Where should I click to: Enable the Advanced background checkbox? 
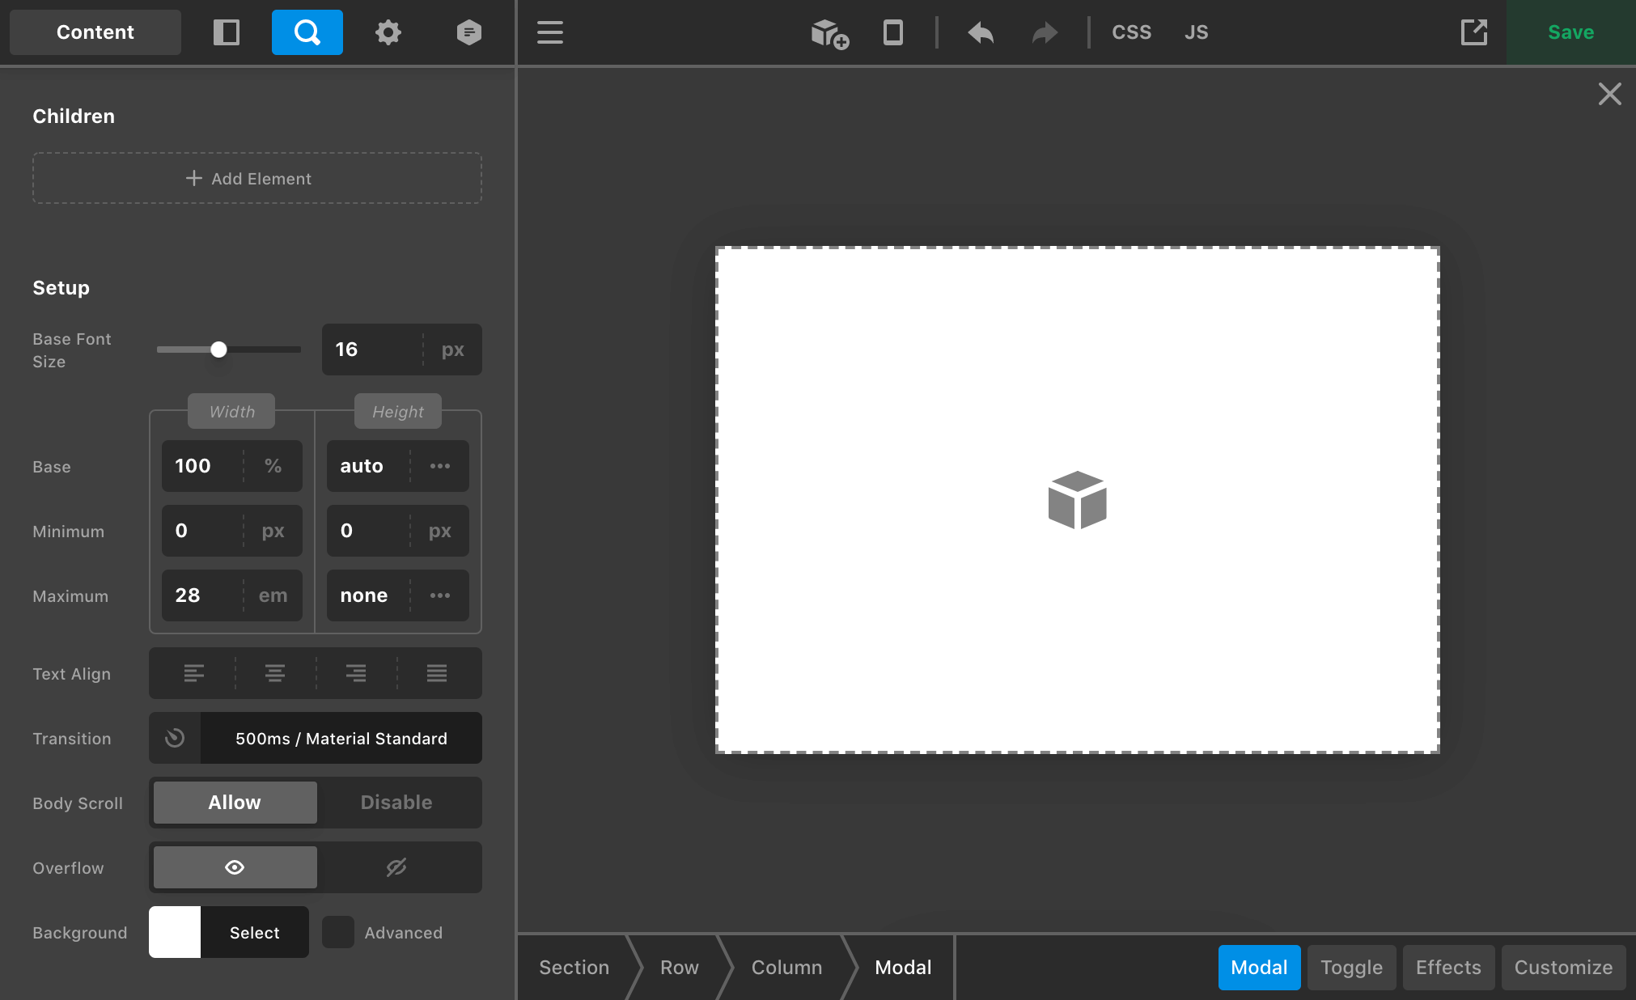click(338, 932)
